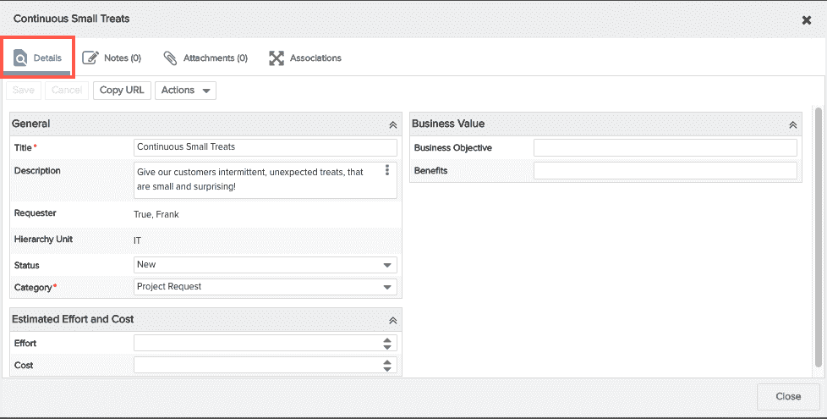Collapse the Business Value section
This screenshot has width=827, height=419.
pos(792,125)
